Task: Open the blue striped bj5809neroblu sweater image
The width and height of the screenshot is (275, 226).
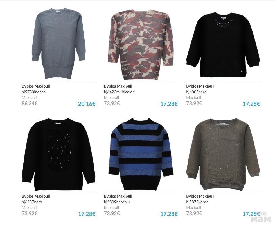Action: pyautogui.click(x=141, y=154)
